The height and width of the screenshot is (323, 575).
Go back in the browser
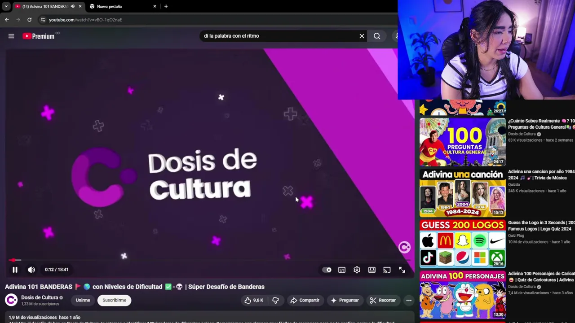tap(7, 20)
